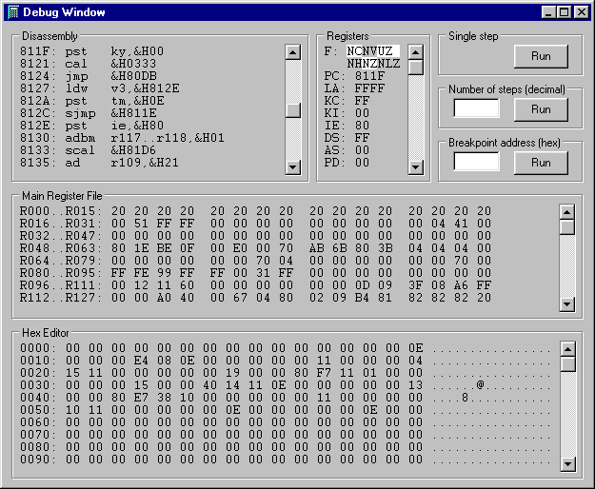Click the Main Register File scrollbar thumb
Viewport: 595px width, 489px height.
[x=567, y=227]
